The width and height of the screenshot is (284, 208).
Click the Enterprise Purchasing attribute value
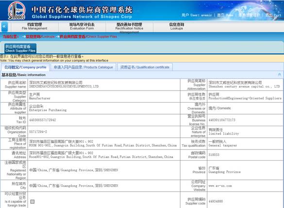pos(48,108)
